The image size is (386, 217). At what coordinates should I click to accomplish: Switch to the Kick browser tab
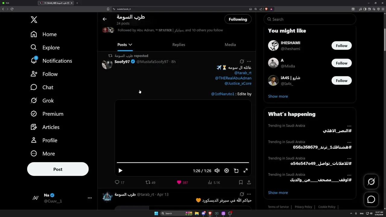(18, 3)
